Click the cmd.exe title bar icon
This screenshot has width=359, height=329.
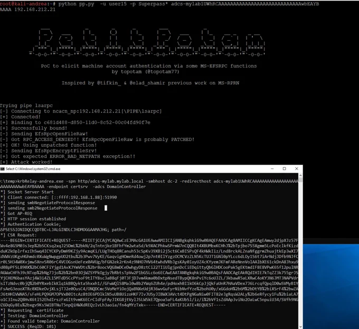tap(2, 169)
